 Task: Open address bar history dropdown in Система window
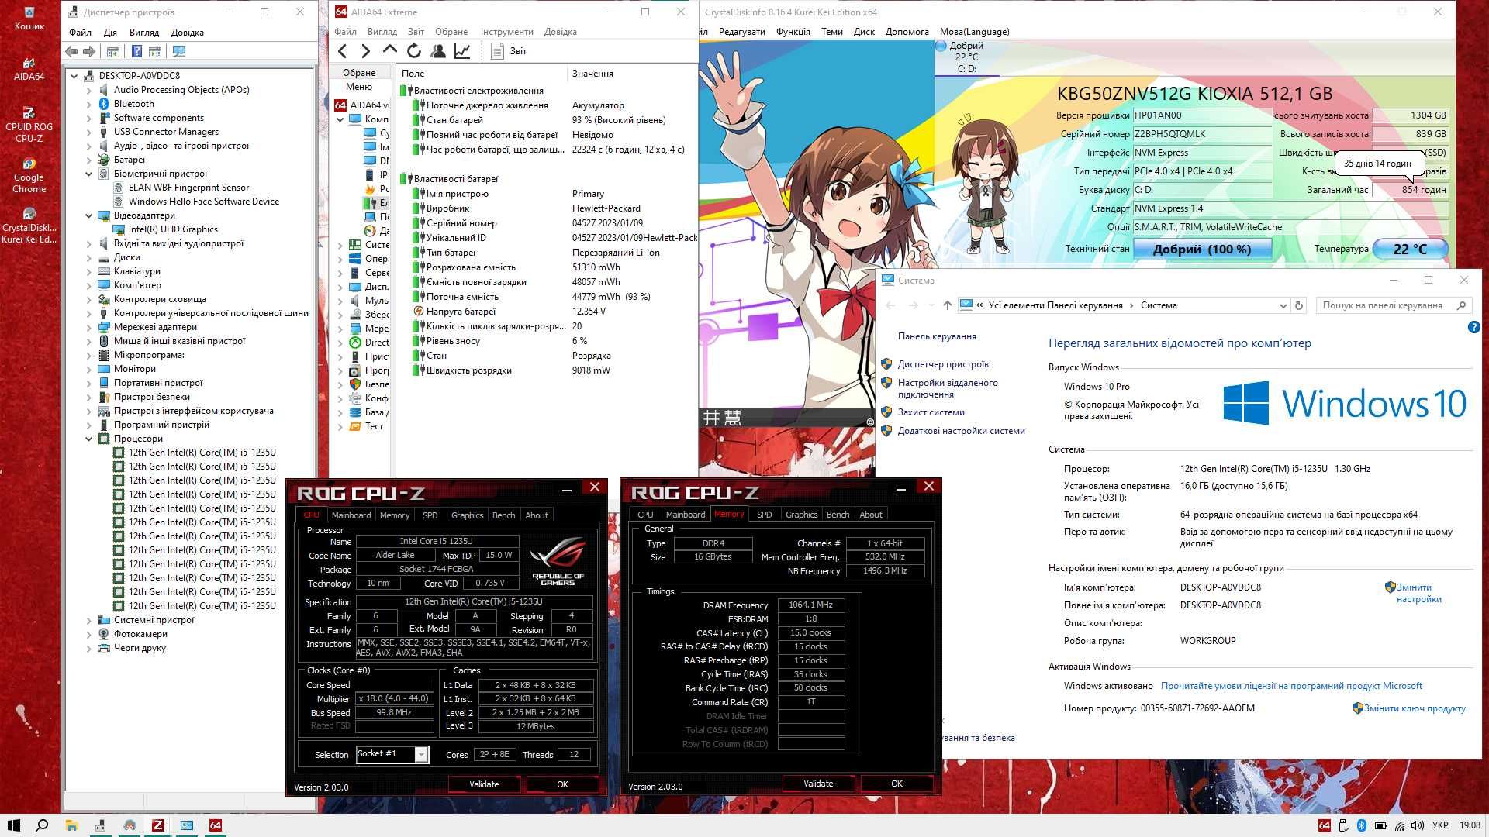[x=1283, y=305]
